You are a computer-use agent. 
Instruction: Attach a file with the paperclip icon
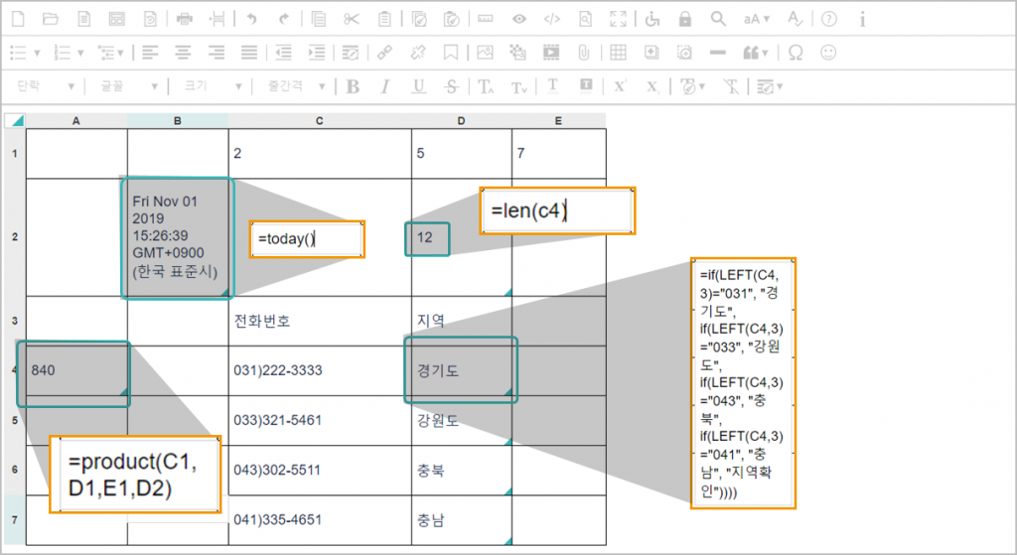pyautogui.click(x=584, y=53)
